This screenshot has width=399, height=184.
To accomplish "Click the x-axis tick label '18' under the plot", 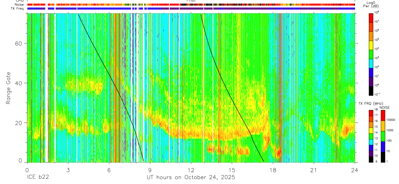I will point(273,170).
